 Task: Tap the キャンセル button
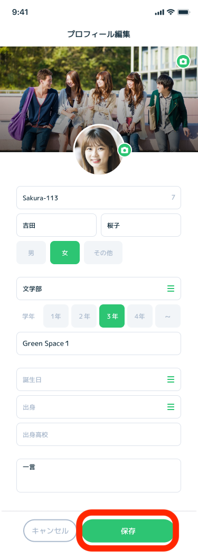(x=50, y=531)
